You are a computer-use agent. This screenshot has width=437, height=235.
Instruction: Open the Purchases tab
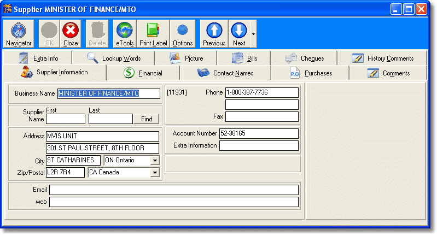tap(310, 73)
